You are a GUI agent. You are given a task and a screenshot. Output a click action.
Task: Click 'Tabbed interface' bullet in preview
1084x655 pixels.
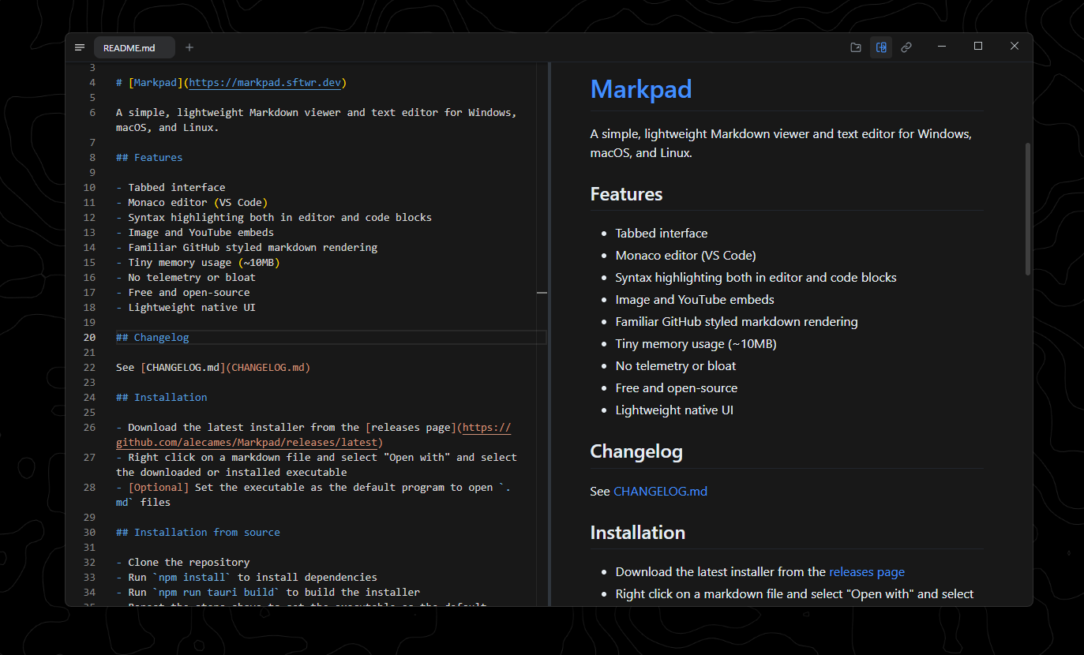point(662,233)
